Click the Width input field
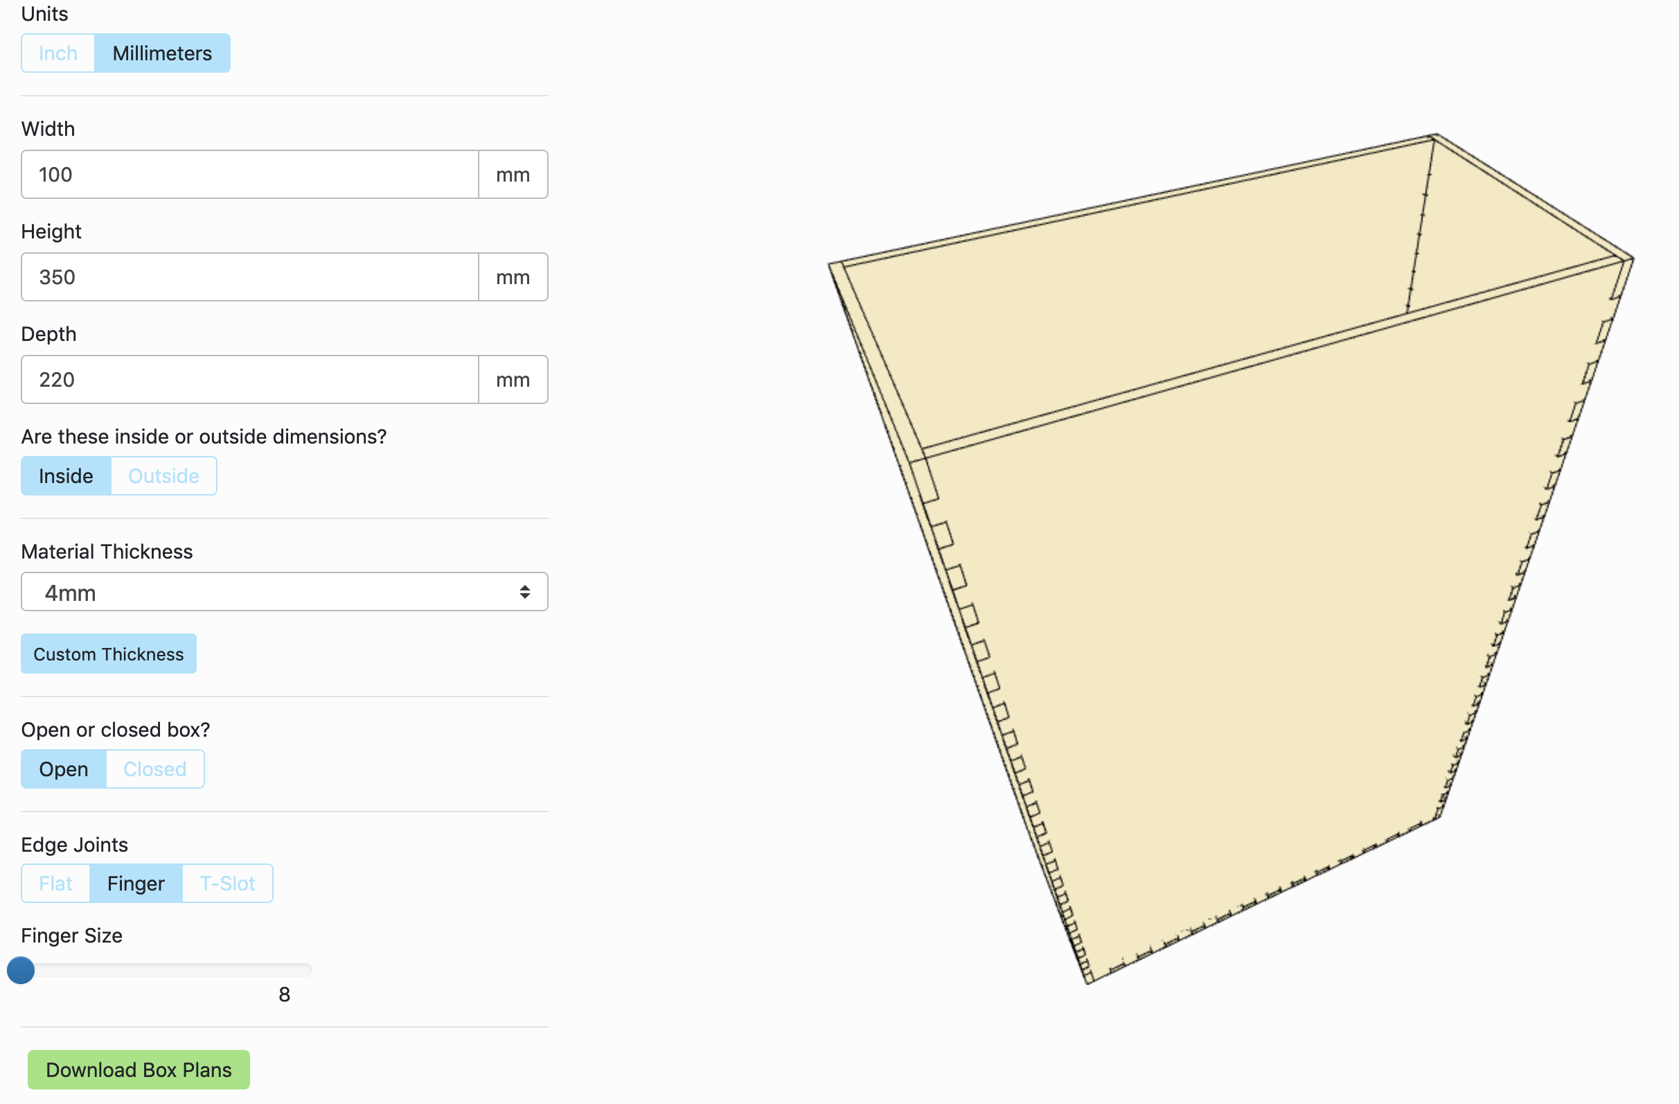Viewport: 1679px width, 1104px height. click(x=250, y=175)
